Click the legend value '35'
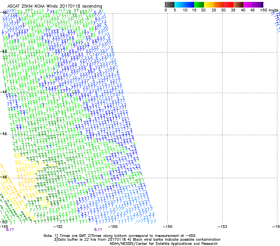The height and width of the screenshot is (246, 280). pyautogui.click(x=233, y=10)
